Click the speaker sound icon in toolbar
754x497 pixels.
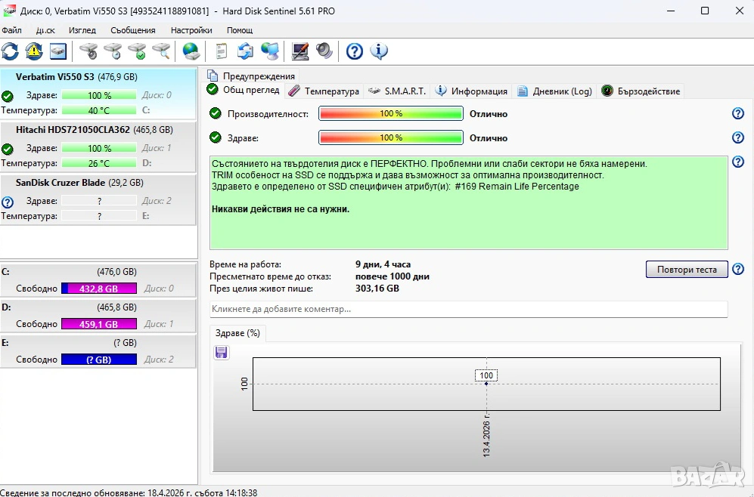click(324, 51)
